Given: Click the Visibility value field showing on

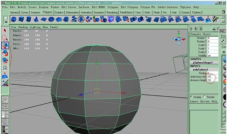Looking at the screenshot, I should coord(213,56).
